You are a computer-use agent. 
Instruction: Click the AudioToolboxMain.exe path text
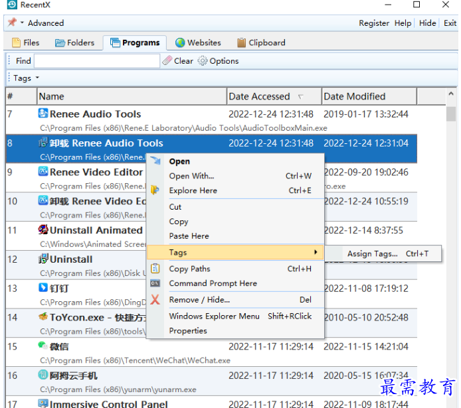(x=184, y=128)
